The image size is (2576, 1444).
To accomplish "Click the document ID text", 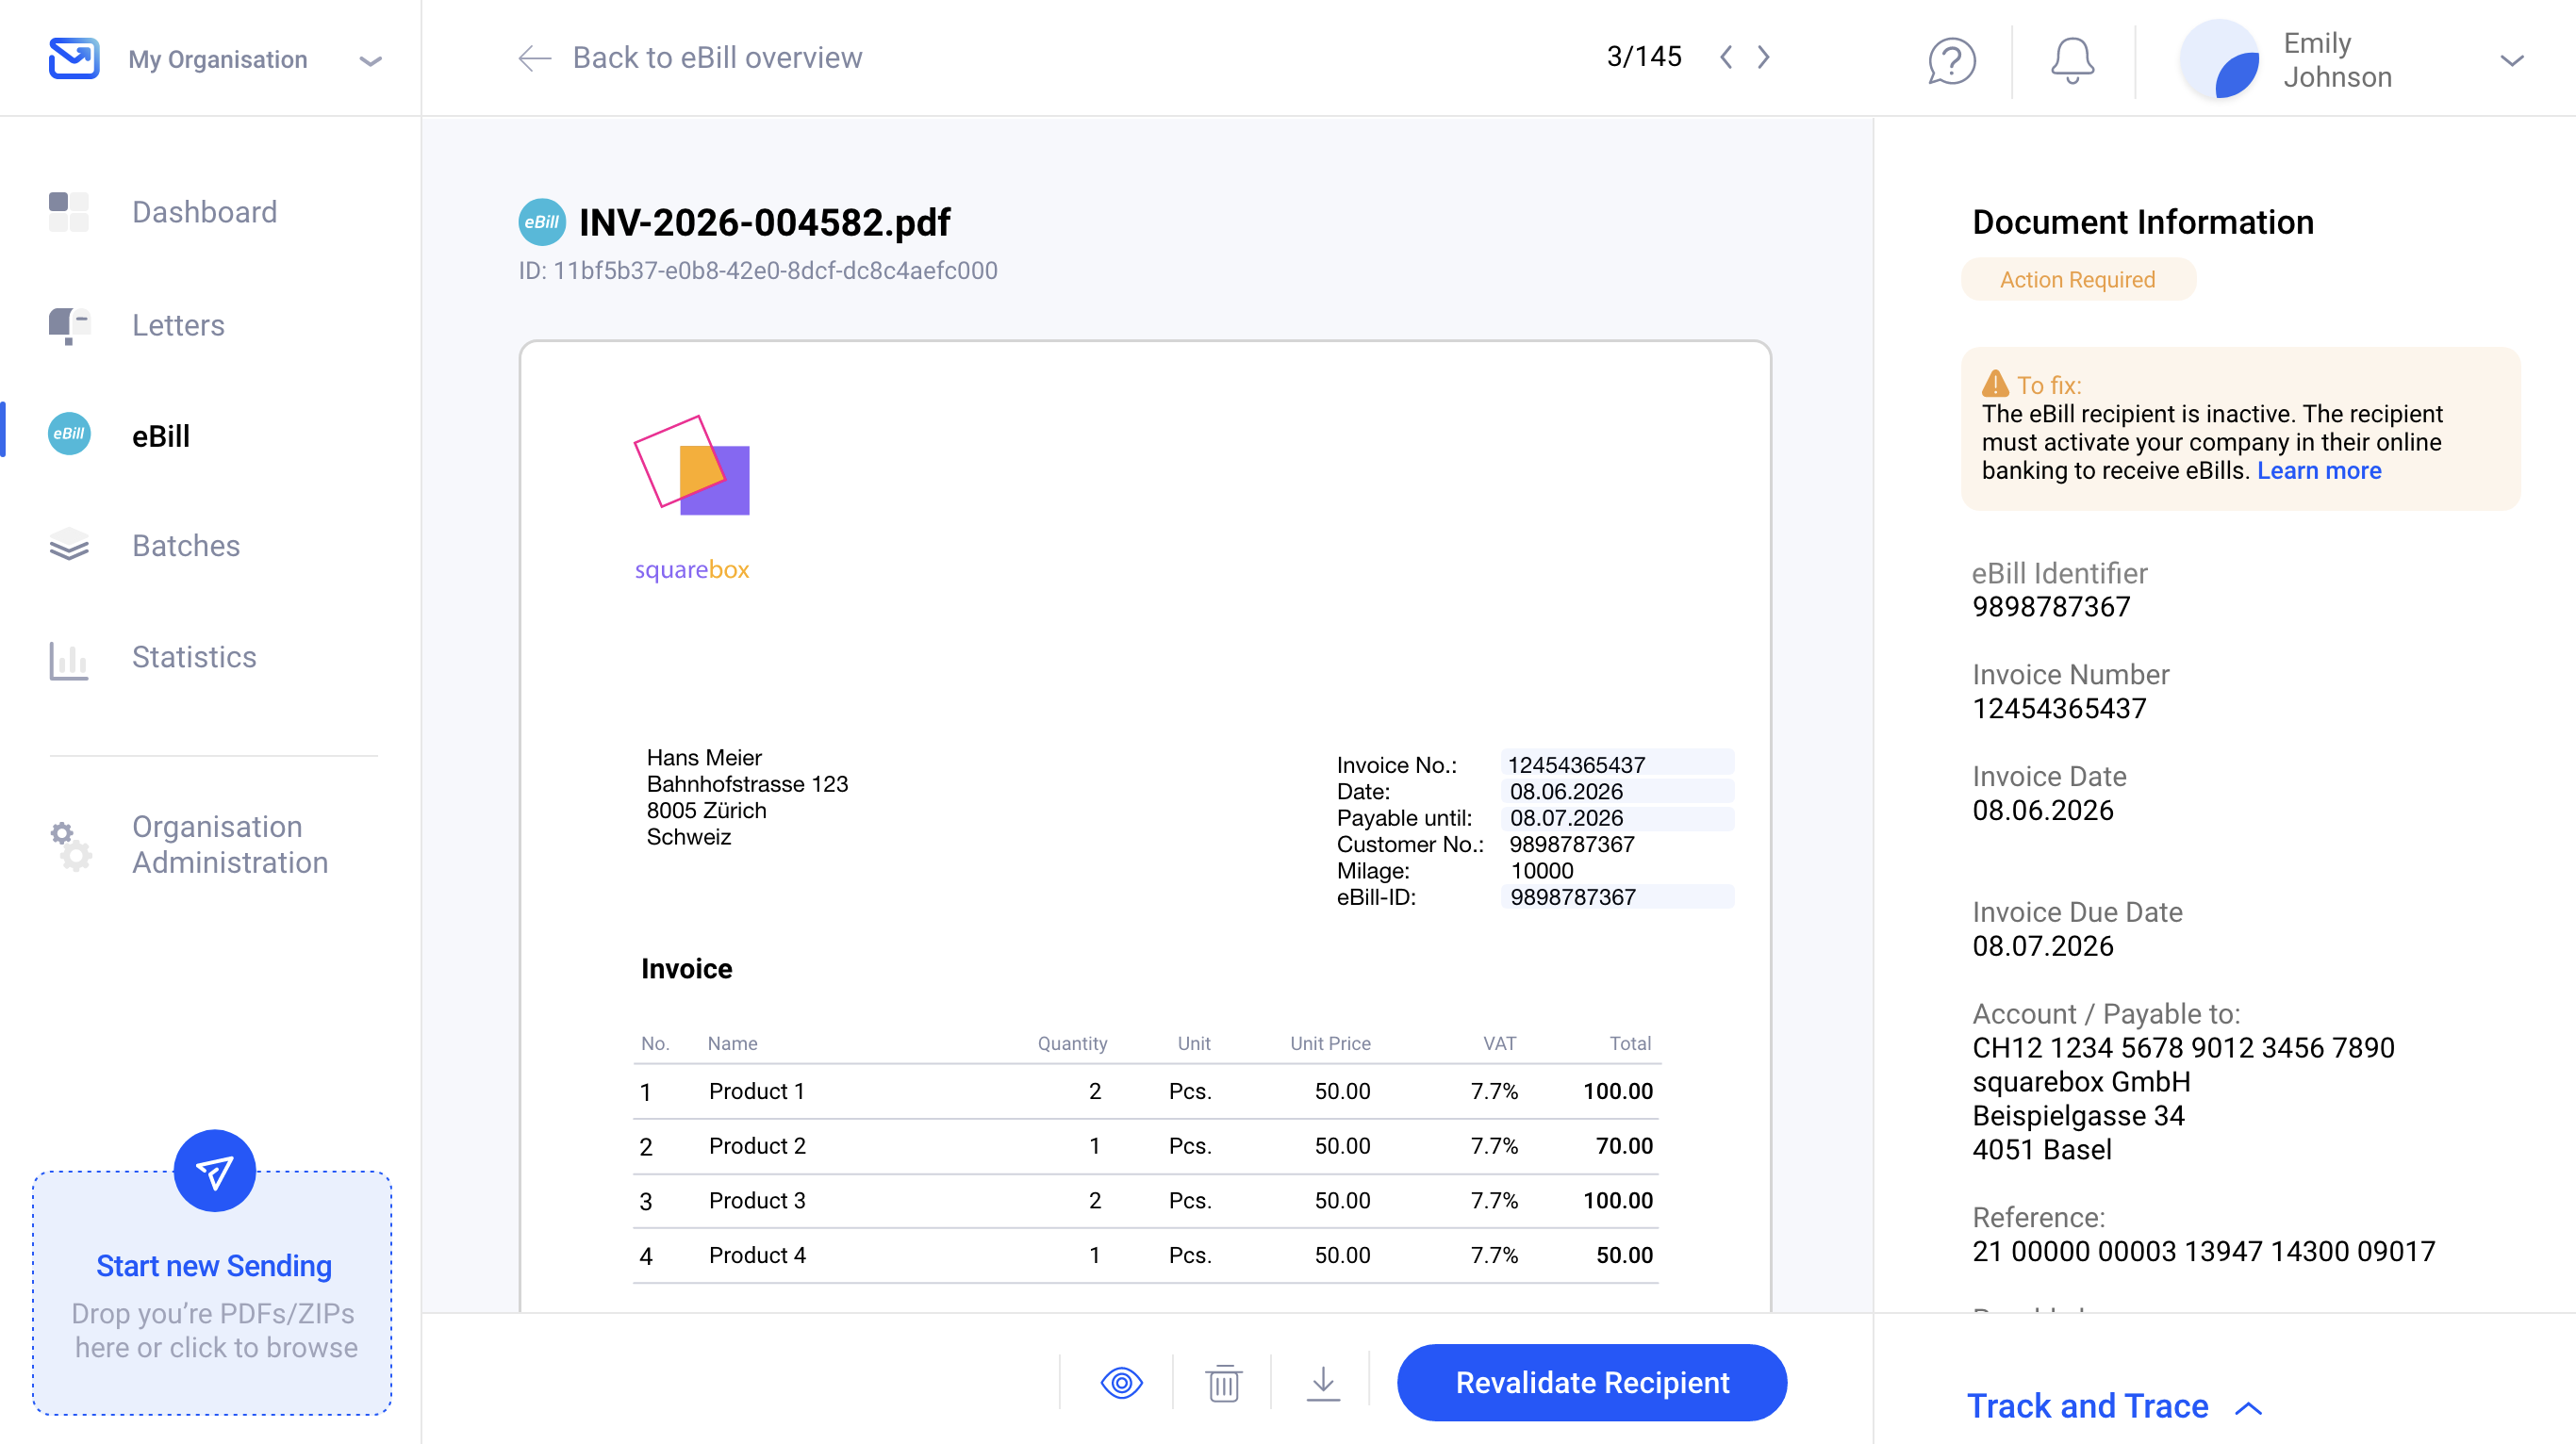I will 758,271.
